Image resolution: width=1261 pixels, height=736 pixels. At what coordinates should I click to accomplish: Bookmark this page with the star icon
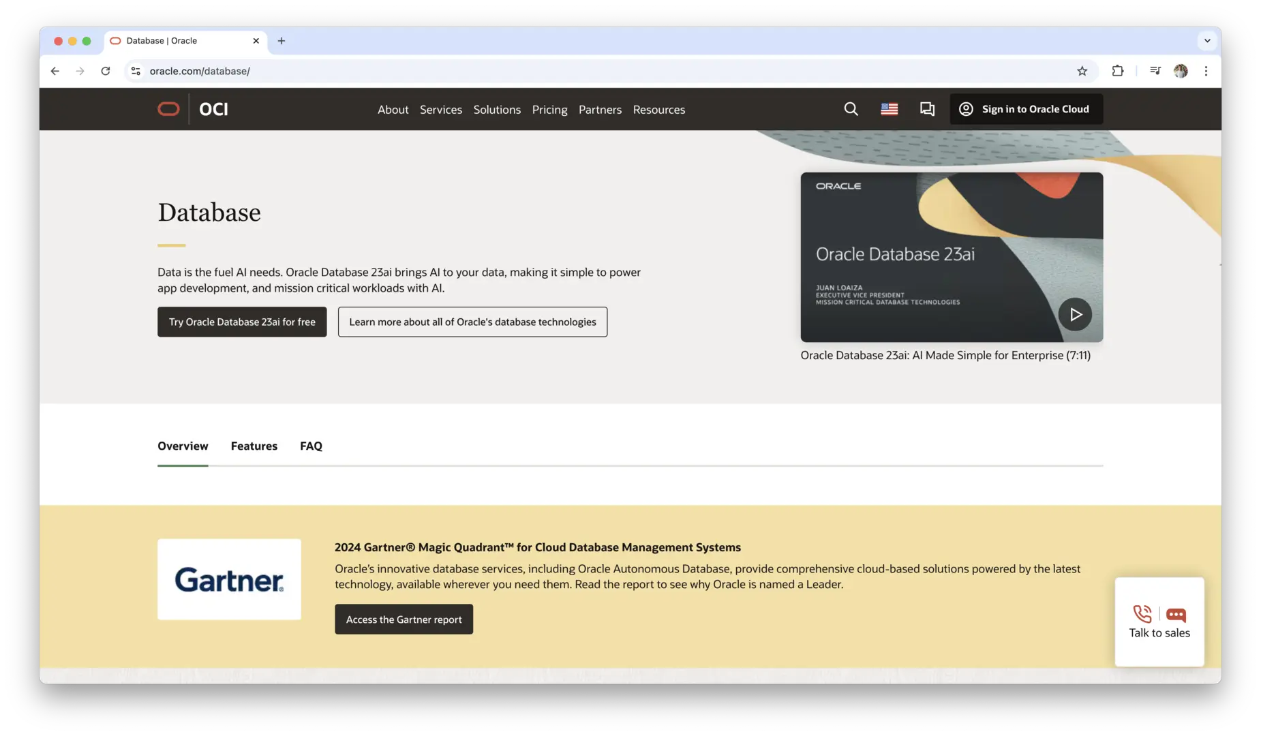click(1082, 71)
